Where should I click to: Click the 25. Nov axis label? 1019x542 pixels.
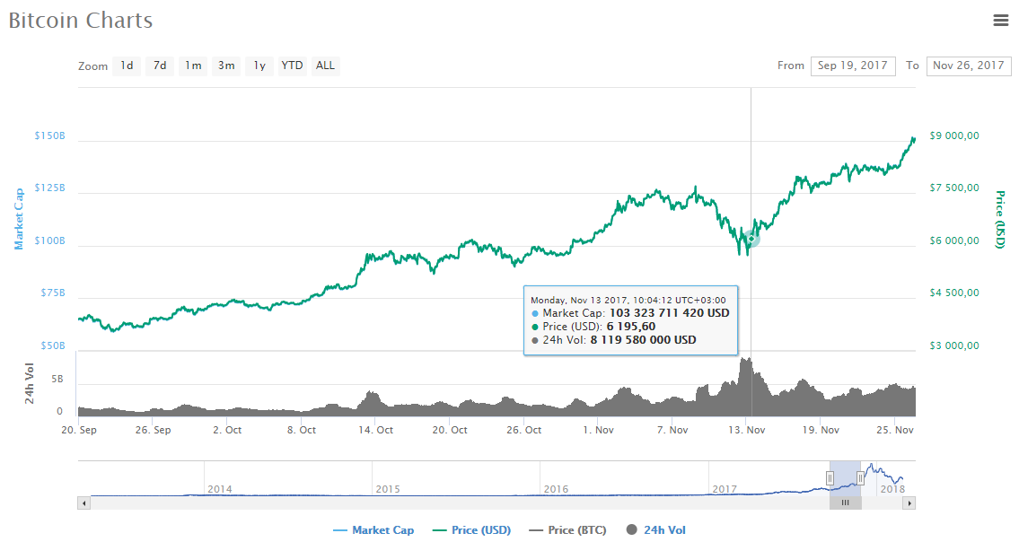[895, 430]
